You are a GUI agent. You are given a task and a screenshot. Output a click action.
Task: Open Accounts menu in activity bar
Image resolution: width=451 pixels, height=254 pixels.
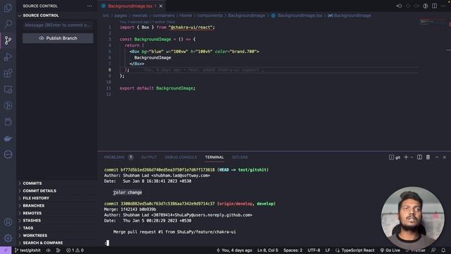[8, 222]
